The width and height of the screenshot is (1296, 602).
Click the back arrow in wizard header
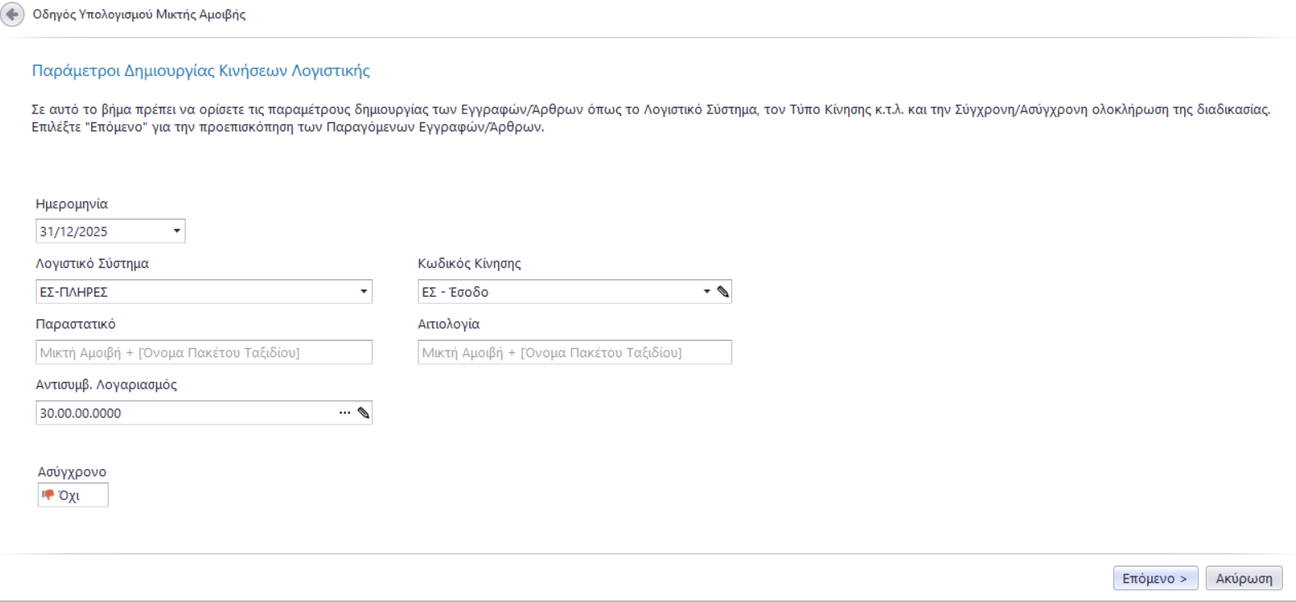[x=12, y=15]
